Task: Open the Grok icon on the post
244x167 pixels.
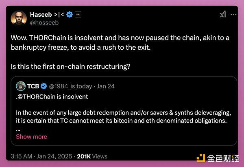Action: pos(222,15)
